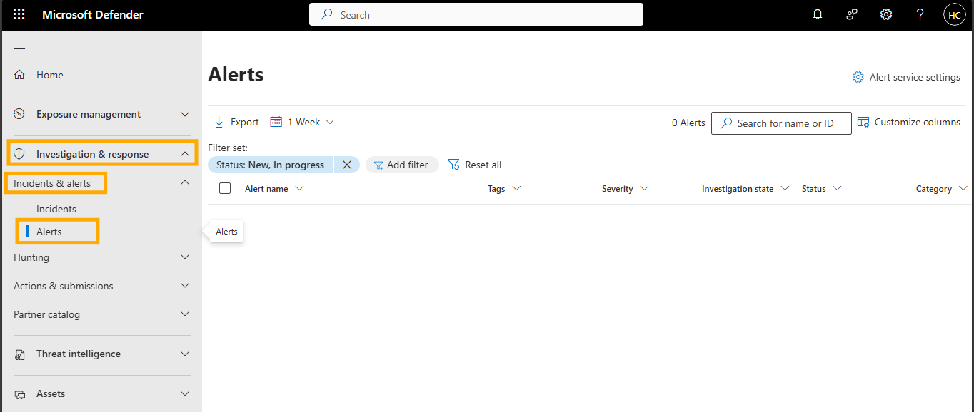The height and width of the screenshot is (412, 974).
Task: Click the Alert service settings gear icon
Action: 858,77
